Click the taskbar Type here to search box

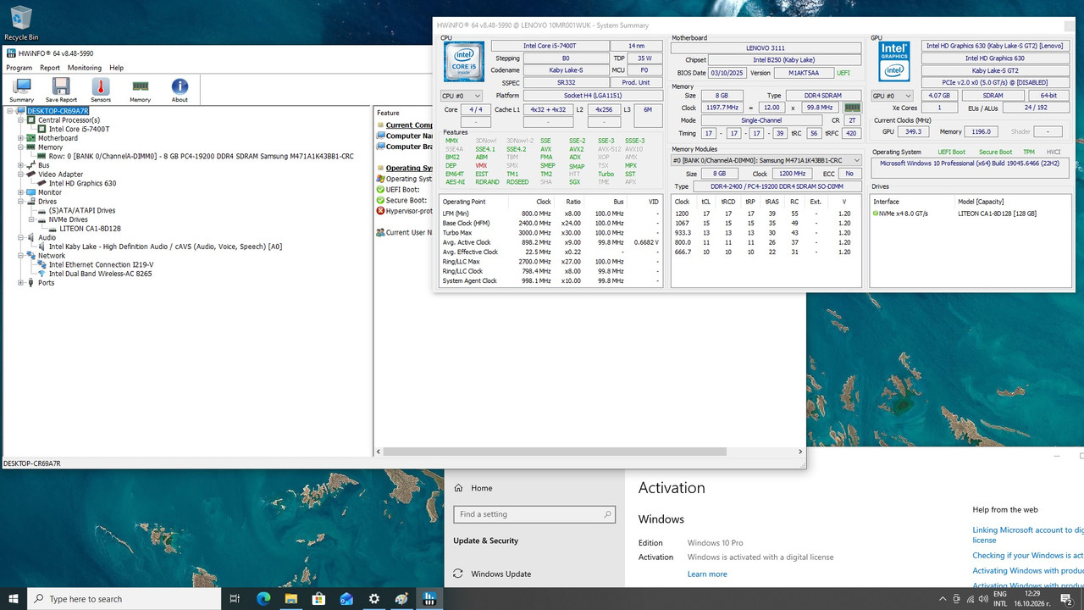tap(124, 599)
